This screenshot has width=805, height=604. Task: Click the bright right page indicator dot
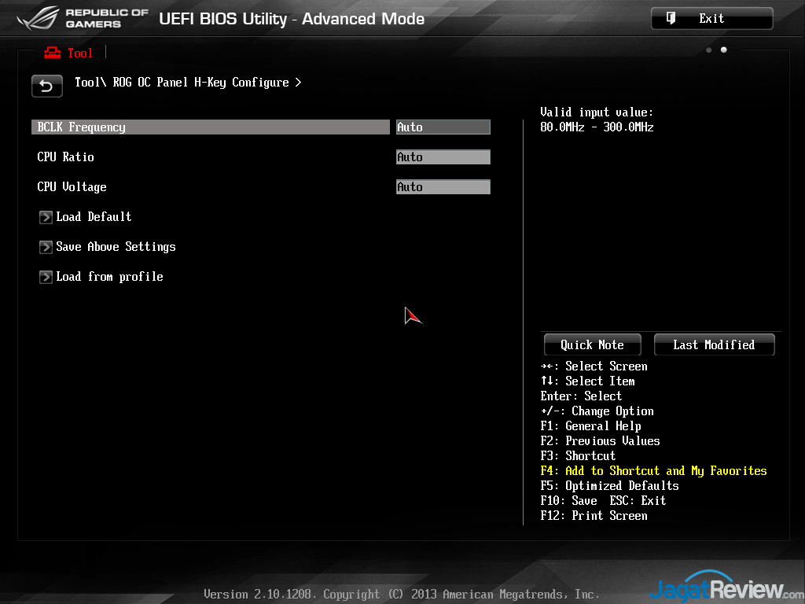pos(724,50)
